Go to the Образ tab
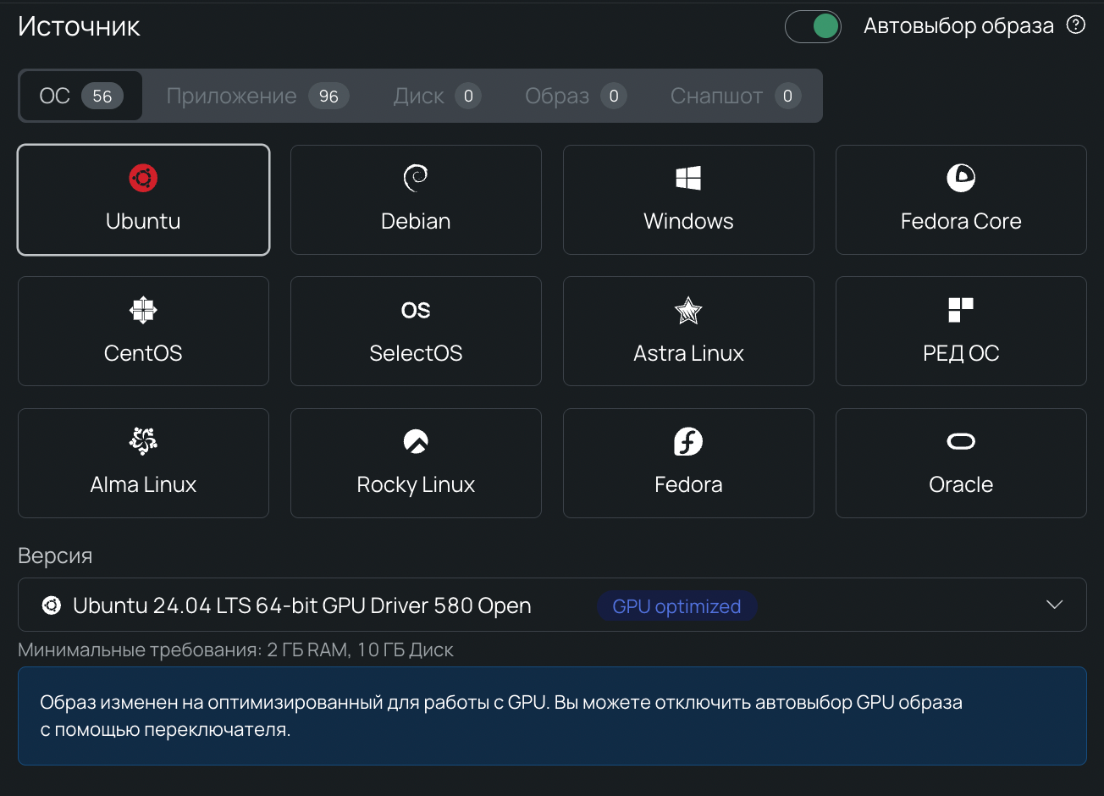The width and height of the screenshot is (1104, 796). 577,96
